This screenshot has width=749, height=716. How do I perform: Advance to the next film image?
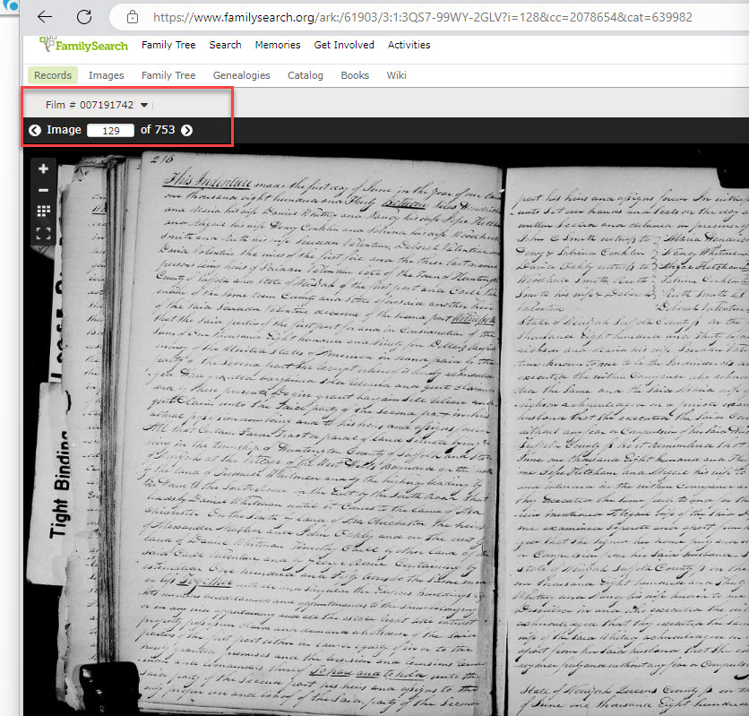tap(186, 130)
